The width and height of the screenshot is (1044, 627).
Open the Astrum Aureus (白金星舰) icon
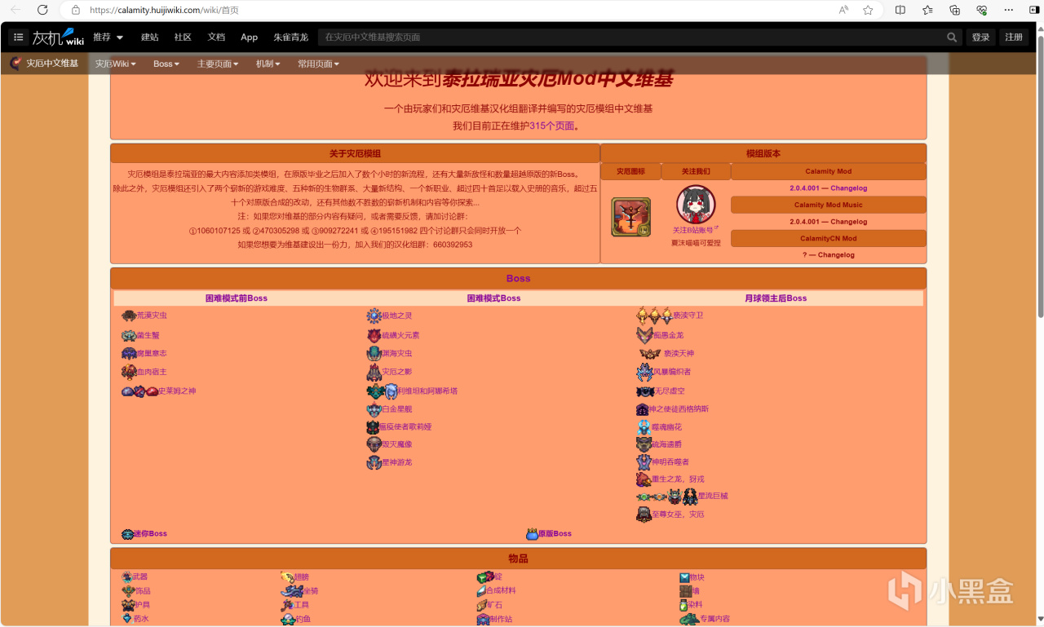[x=374, y=409]
